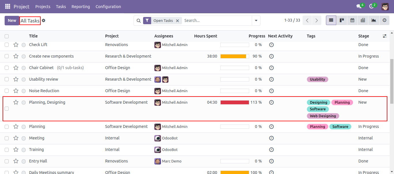Viewport: 394px width, 174px height.
Task: Click the teal Designing tag
Action: (x=319, y=102)
